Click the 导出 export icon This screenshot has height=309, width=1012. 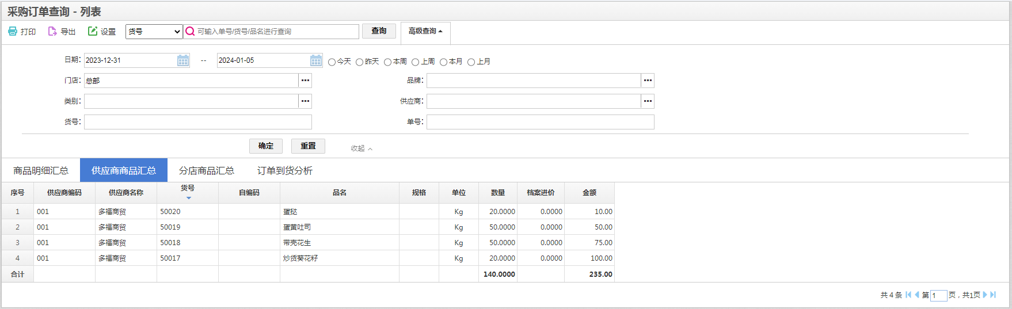click(x=52, y=31)
